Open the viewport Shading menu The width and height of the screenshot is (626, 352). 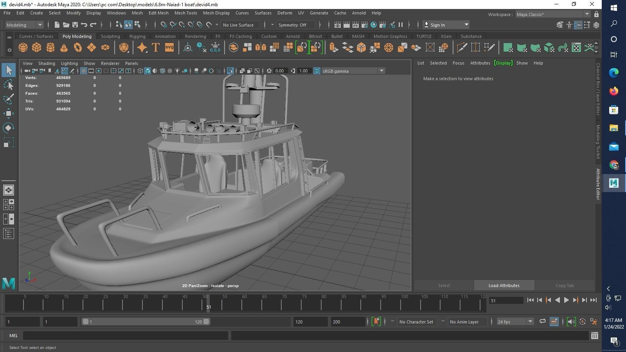(47, 63)
